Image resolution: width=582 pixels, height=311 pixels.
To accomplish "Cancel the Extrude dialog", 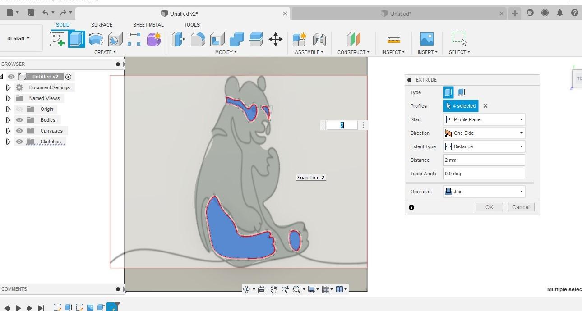I will [521, 207].
